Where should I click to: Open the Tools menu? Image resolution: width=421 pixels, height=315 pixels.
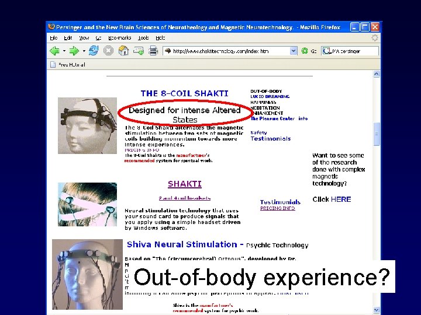tap(143, 38)
